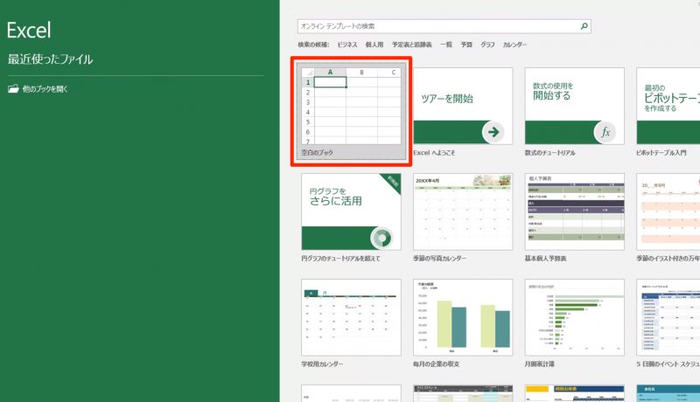Focus the online template search field
Viewport: 700px width, 402px height.
pos(444,26)
